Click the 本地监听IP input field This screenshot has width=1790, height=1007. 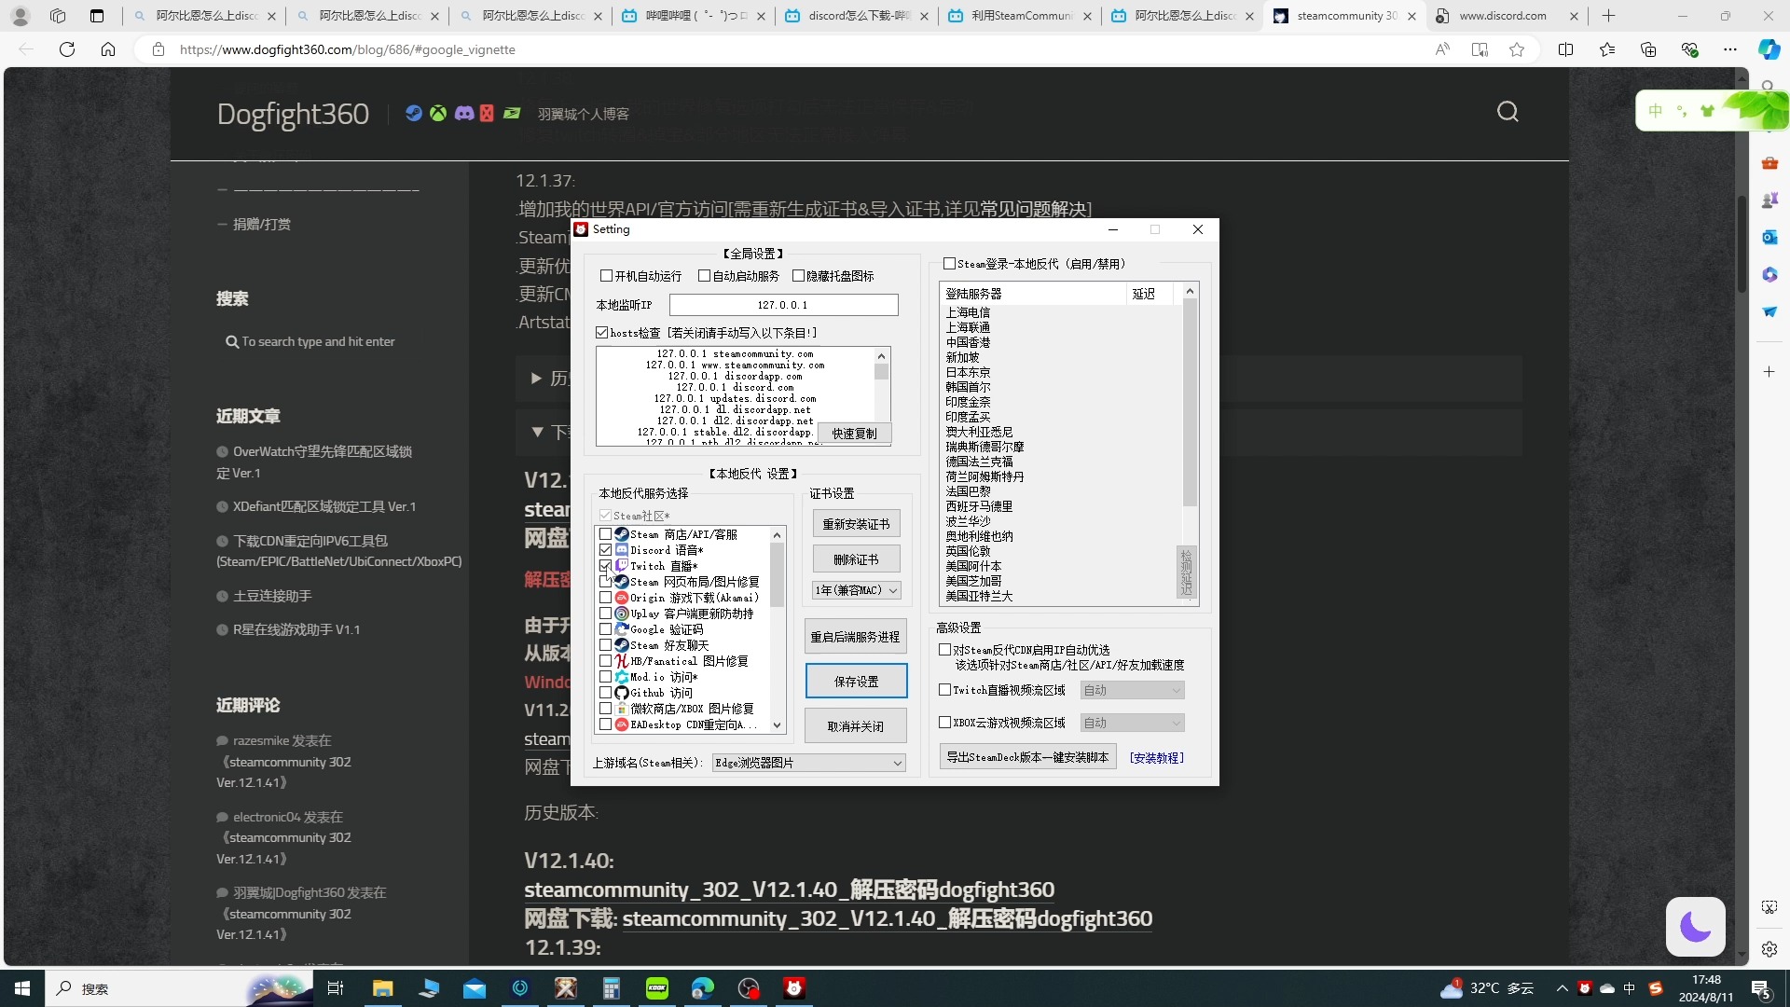(783, 305)
